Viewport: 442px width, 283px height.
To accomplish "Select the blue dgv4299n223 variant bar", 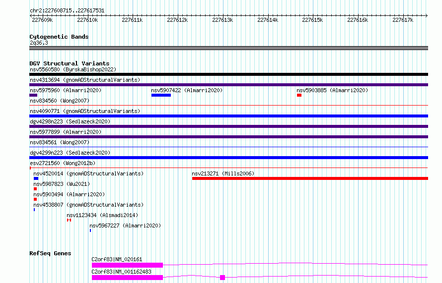I will point(228,158).
